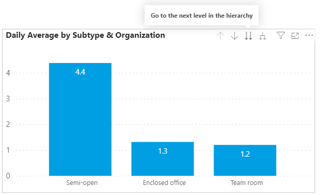Click the Drill up arrow icon

(220, 36)
